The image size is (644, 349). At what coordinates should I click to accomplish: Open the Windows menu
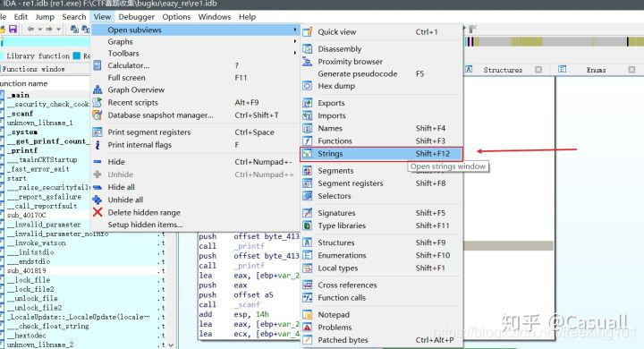215,17
